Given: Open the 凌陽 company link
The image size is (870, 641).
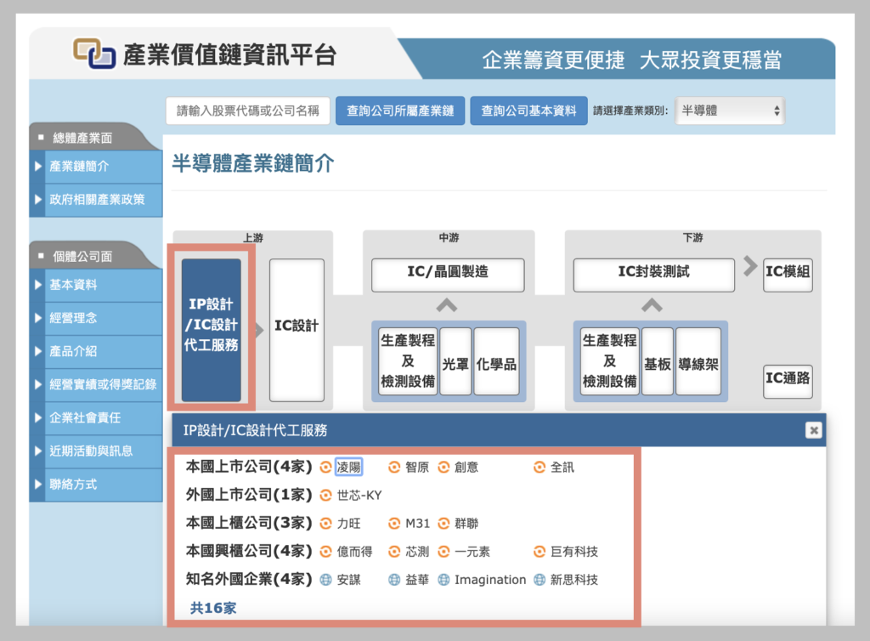Looking at the screenshot, I should click(x=349, y=468).
